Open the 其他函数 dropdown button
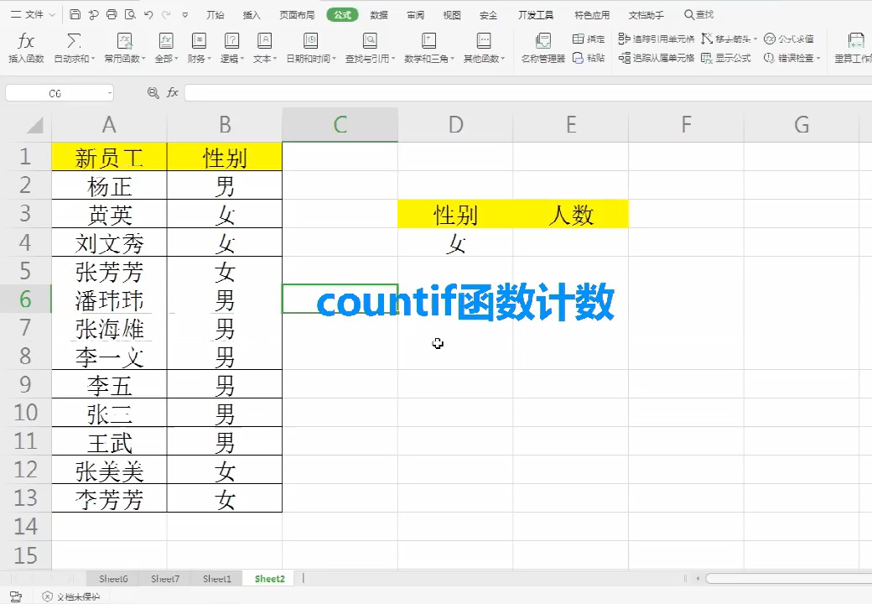Screen dimensions: 872x604 pyautogui.click(x=484, y=47)
